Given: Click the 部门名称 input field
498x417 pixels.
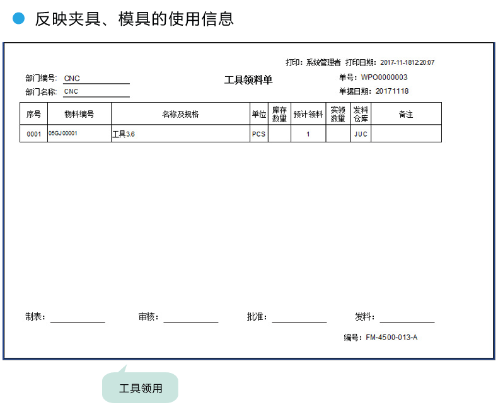Looking at the screenshot, I should 96,92.
